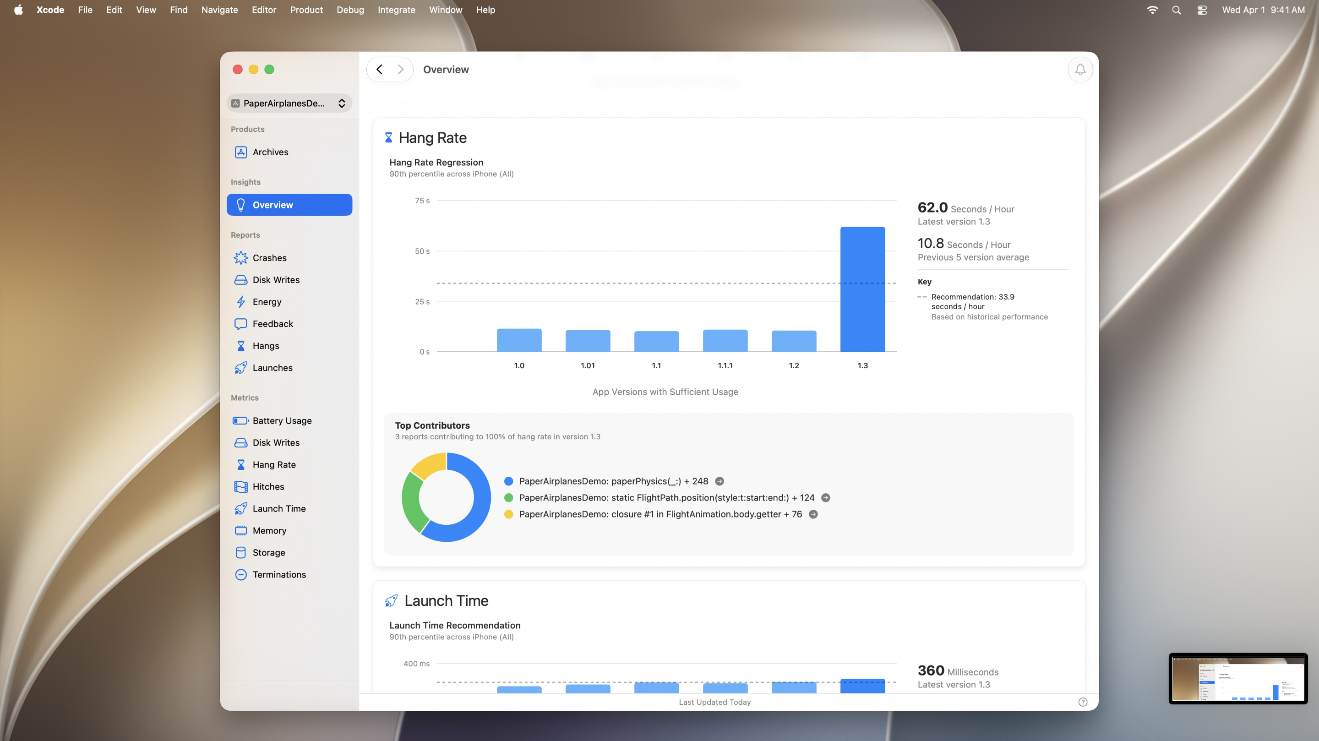1319x741 pixels.
Task: Click the version 1.0 hang rate bar
Action: coord(519,341)
